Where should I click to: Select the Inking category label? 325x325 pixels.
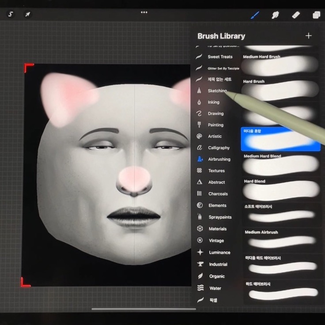pos(213,102)
